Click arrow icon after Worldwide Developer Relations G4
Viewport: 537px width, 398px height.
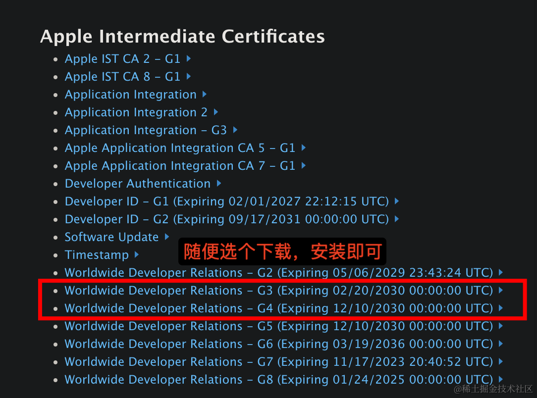pos(501,307)
